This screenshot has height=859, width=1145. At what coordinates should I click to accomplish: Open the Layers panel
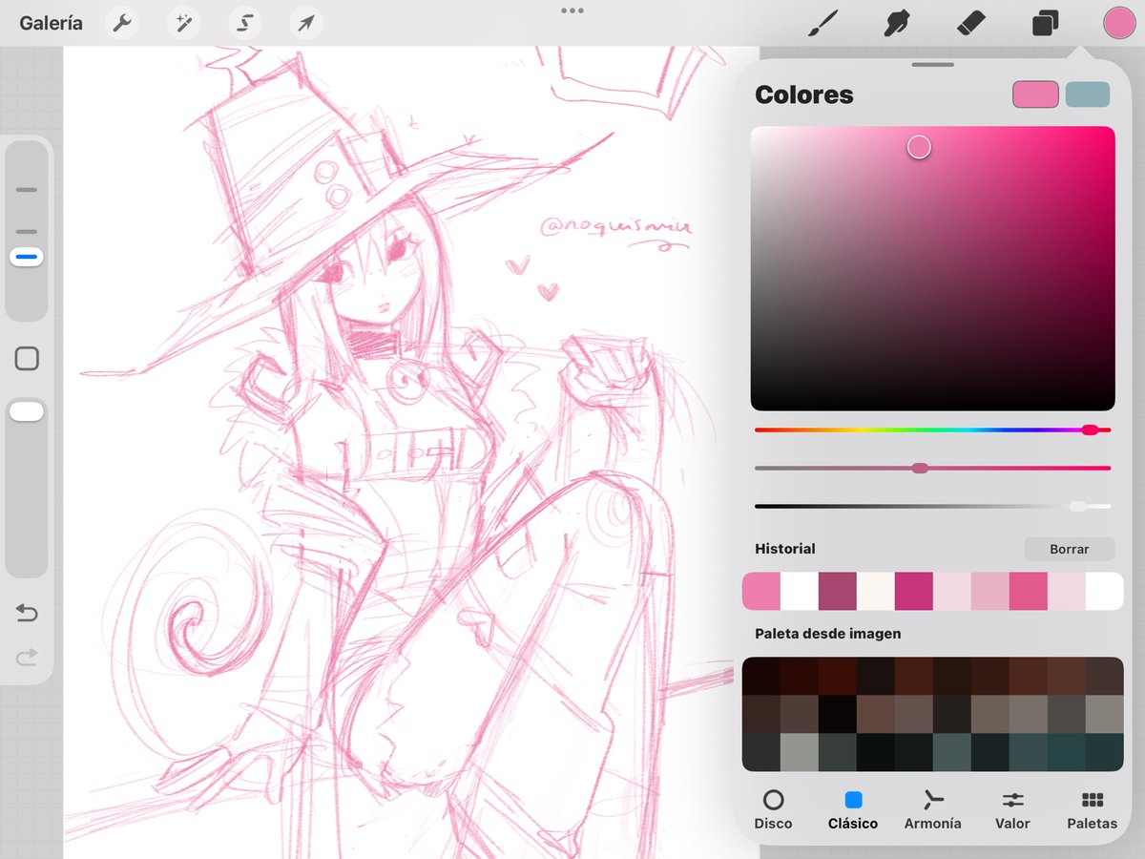1045,23
